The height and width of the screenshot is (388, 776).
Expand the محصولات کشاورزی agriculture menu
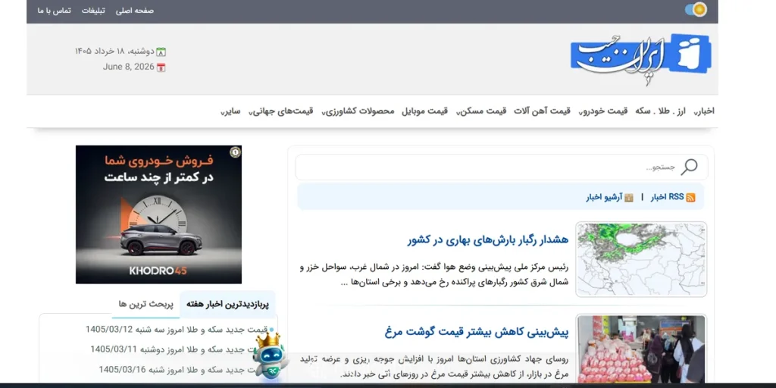358,111
